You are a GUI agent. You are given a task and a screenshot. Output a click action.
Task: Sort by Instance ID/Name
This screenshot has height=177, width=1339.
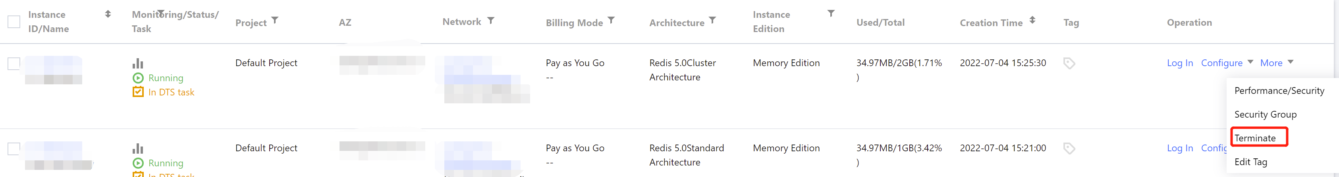108,14
